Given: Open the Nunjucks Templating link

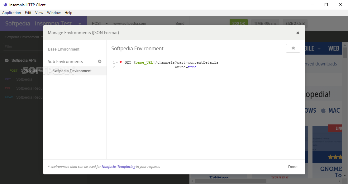Looking at the screenshot, I should pyautogui.click(x=118, y=167).
